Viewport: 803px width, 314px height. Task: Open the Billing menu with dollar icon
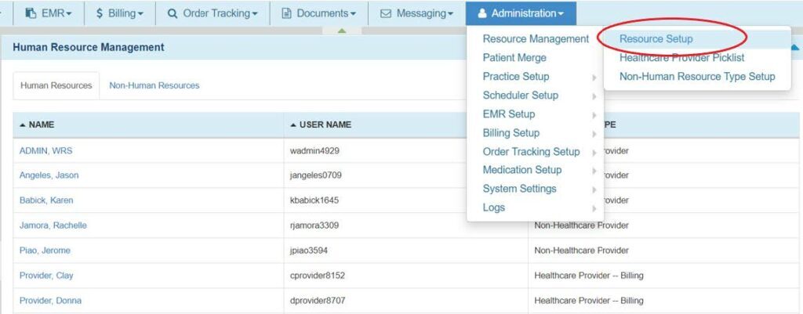pyautogui.click(x=119, y=13)
